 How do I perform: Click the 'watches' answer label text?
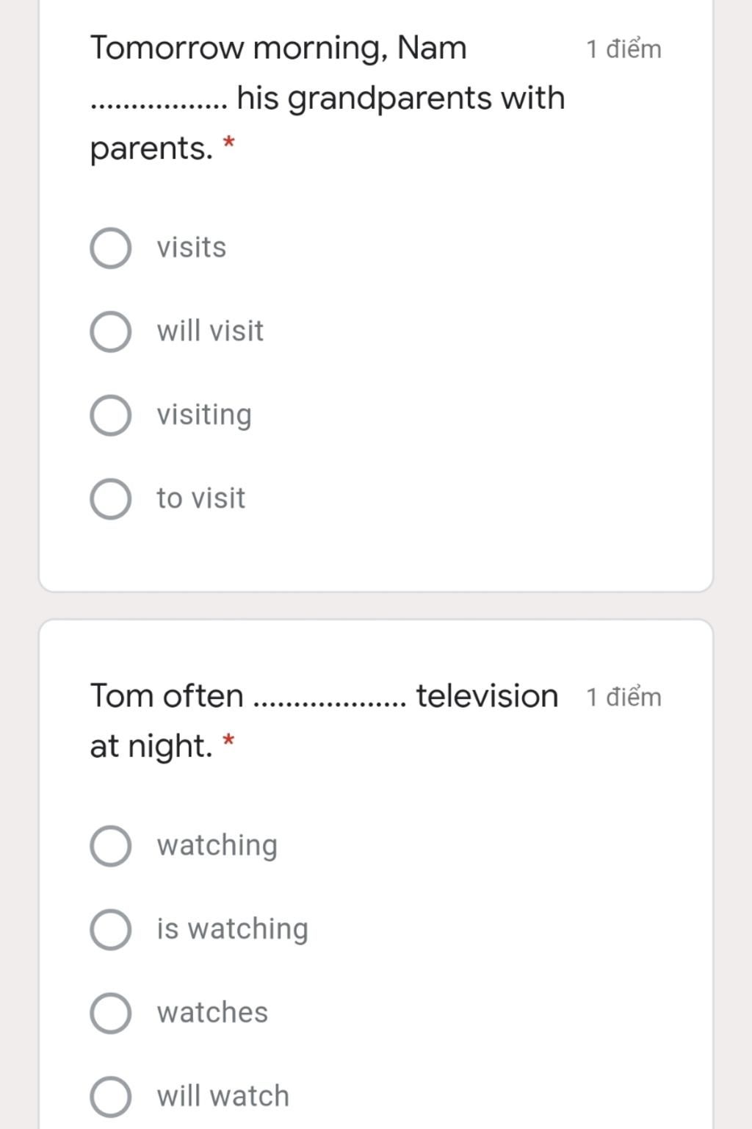(212, 1013)
